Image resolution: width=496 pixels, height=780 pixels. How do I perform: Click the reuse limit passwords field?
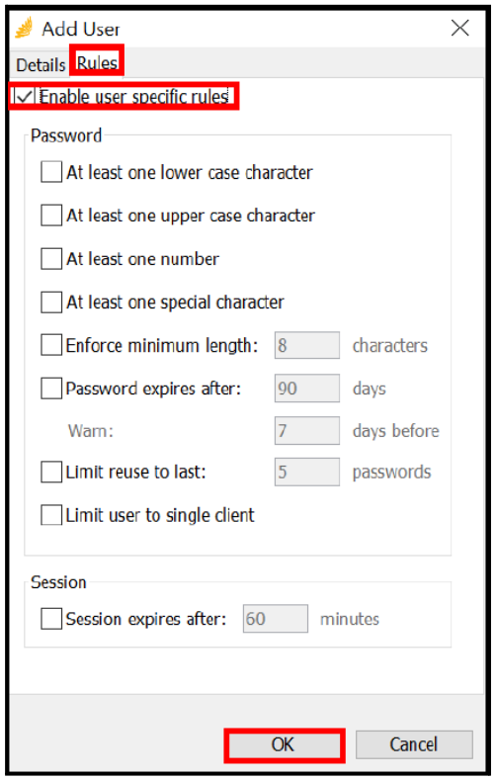306,472
